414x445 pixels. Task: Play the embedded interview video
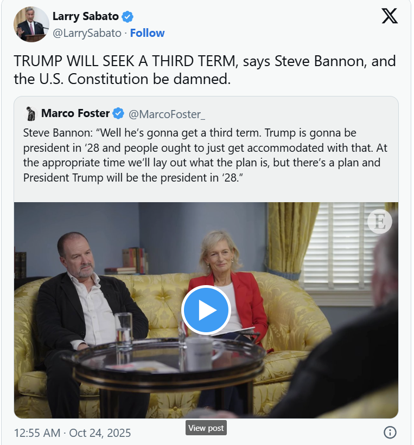[206, 310]
